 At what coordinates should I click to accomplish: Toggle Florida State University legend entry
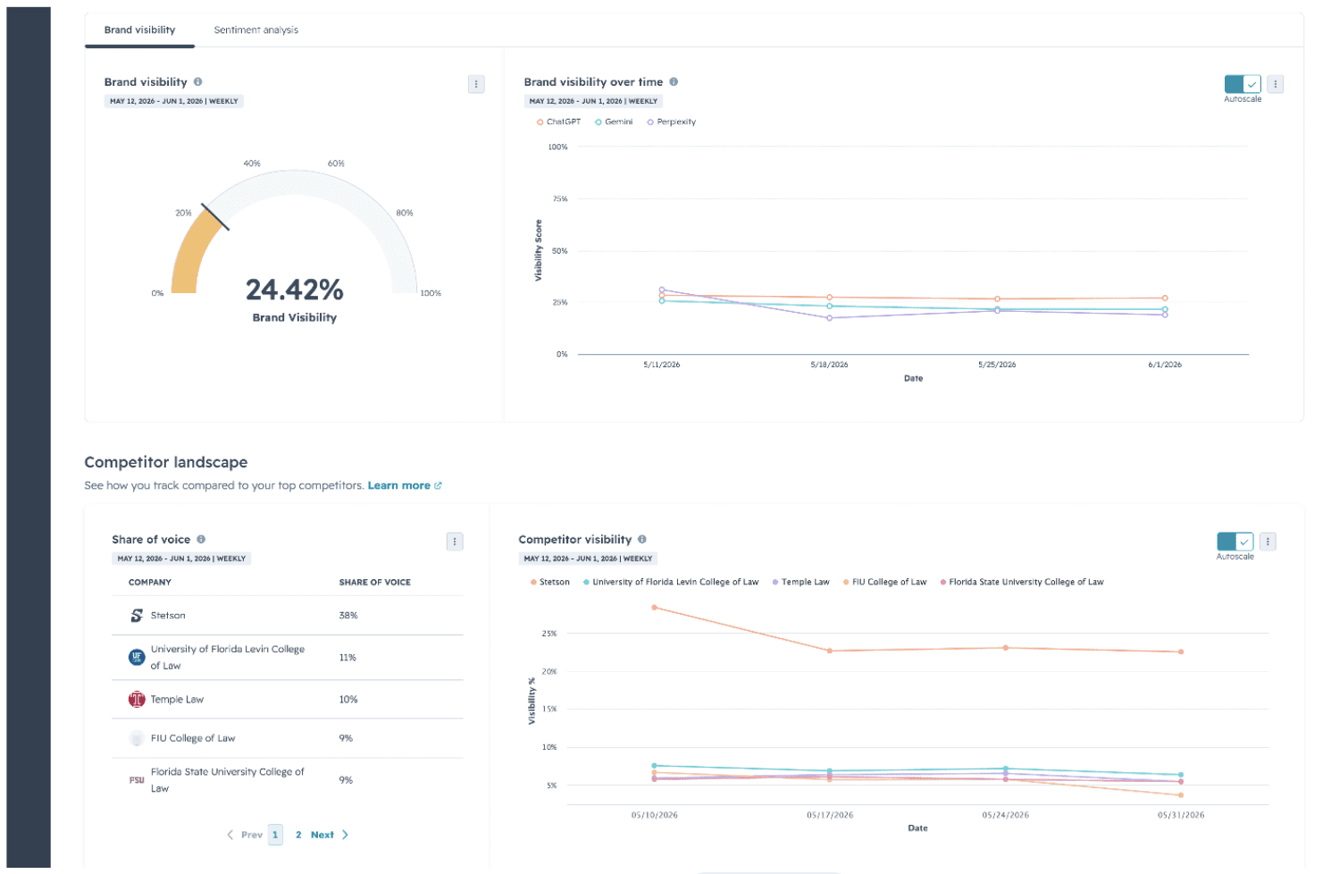coord(1021,582)
